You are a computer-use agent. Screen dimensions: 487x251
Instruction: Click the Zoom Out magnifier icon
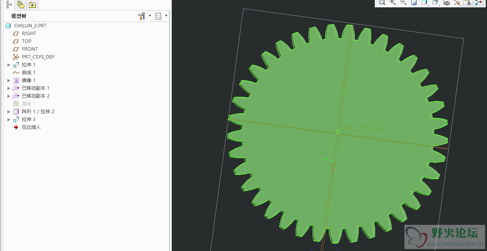(403, 2)
